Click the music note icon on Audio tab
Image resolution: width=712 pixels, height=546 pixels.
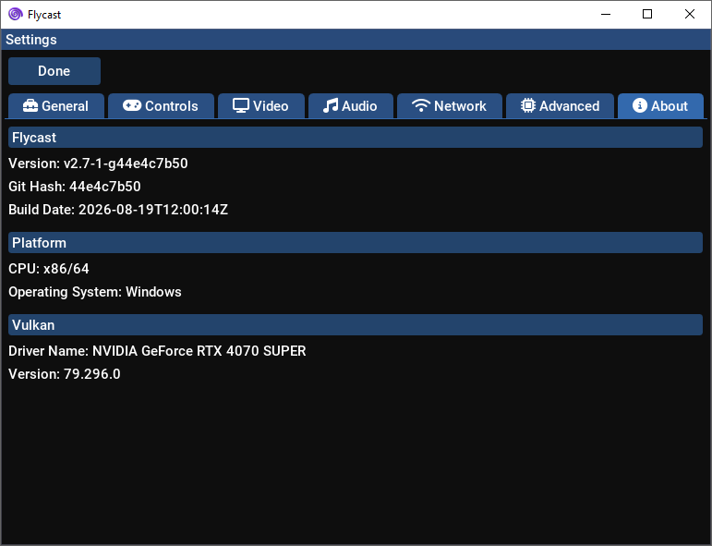click(x=331, y=106)
